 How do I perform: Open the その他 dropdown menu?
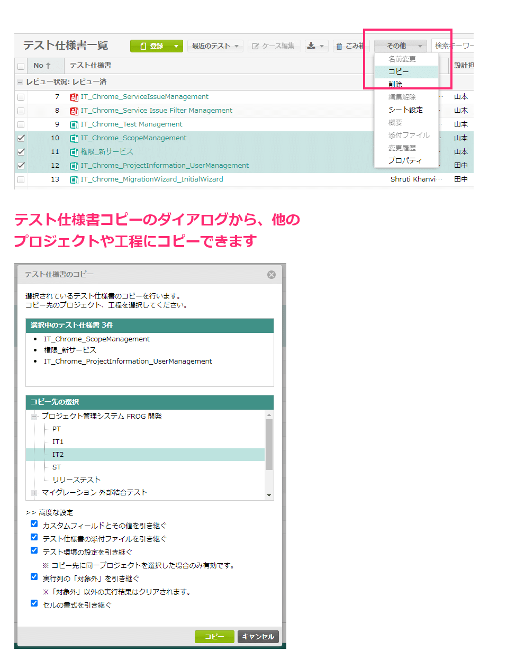pos(401,46)
